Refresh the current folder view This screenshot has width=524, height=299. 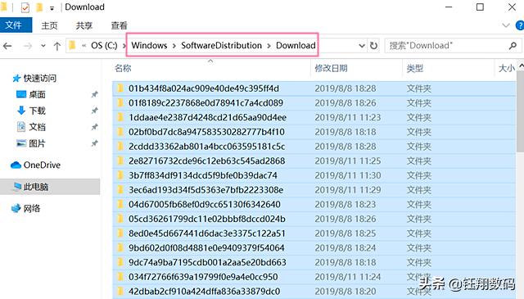[x=373, y=46]
